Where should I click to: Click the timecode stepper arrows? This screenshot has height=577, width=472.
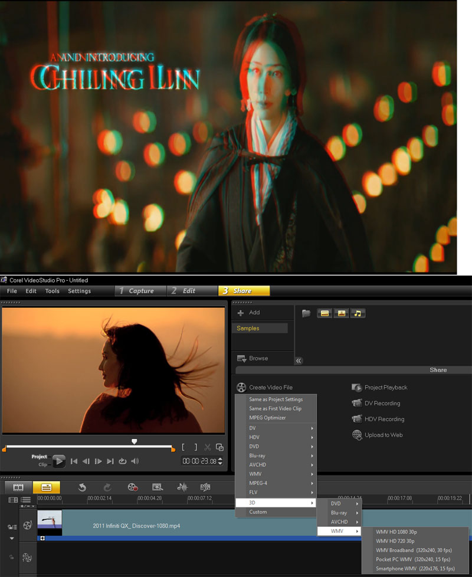[220, 461]
